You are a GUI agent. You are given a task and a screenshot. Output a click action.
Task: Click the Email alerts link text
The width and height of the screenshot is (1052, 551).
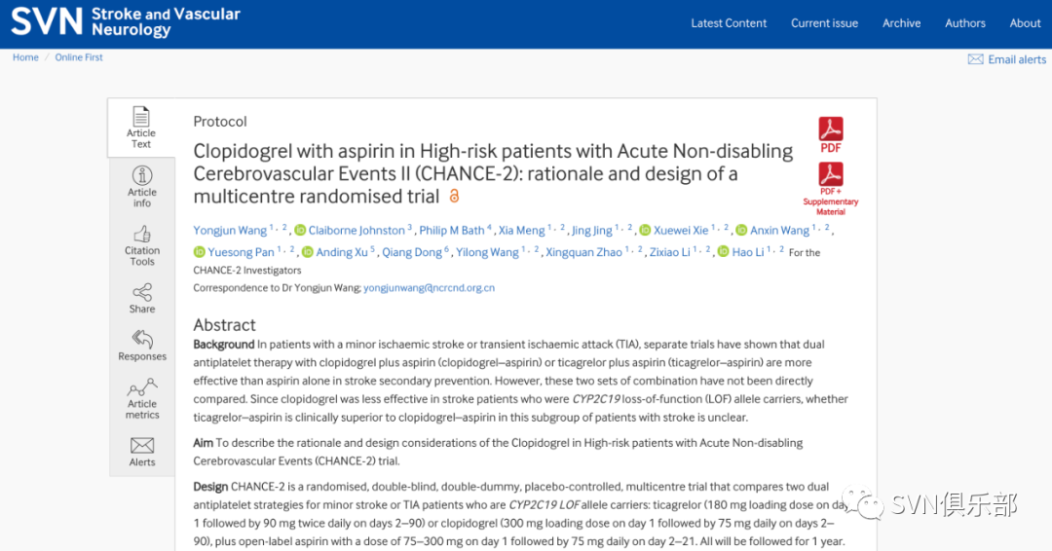click(x=1017, y=59)
